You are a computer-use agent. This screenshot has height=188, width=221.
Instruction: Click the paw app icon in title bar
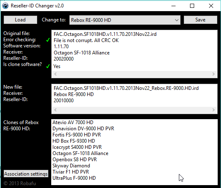click(x=5, y=6)
